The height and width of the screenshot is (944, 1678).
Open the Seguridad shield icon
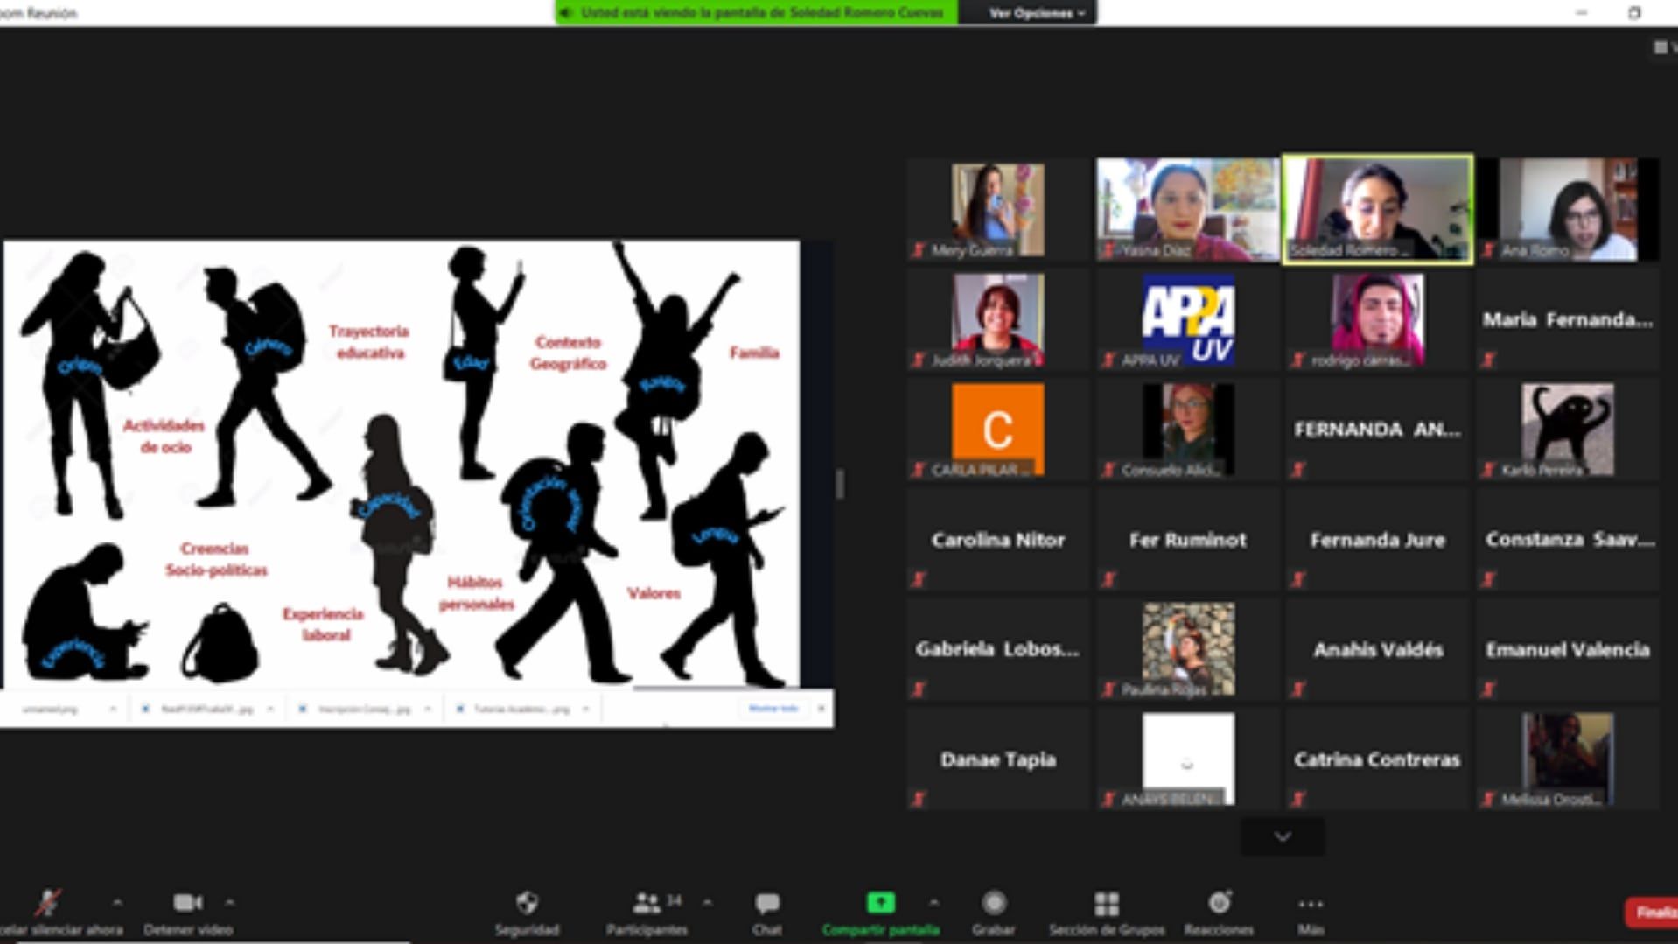pos(527,903)
